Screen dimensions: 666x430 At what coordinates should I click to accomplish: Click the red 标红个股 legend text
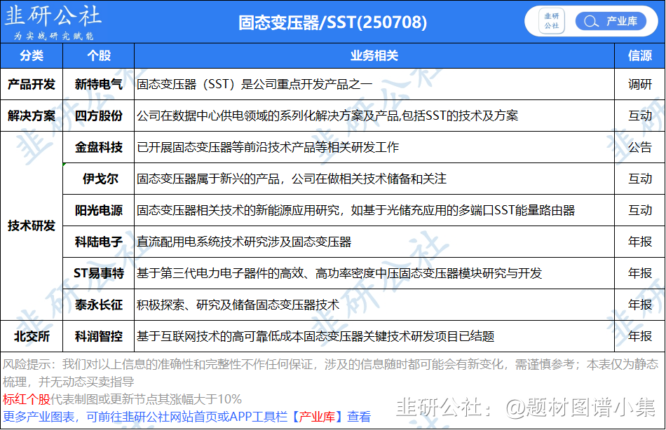(27, 399)
